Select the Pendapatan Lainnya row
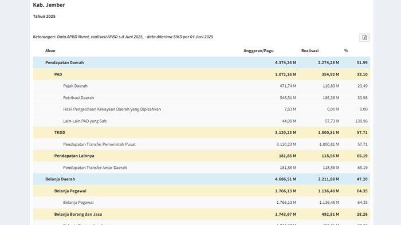 tap(201, 156)
